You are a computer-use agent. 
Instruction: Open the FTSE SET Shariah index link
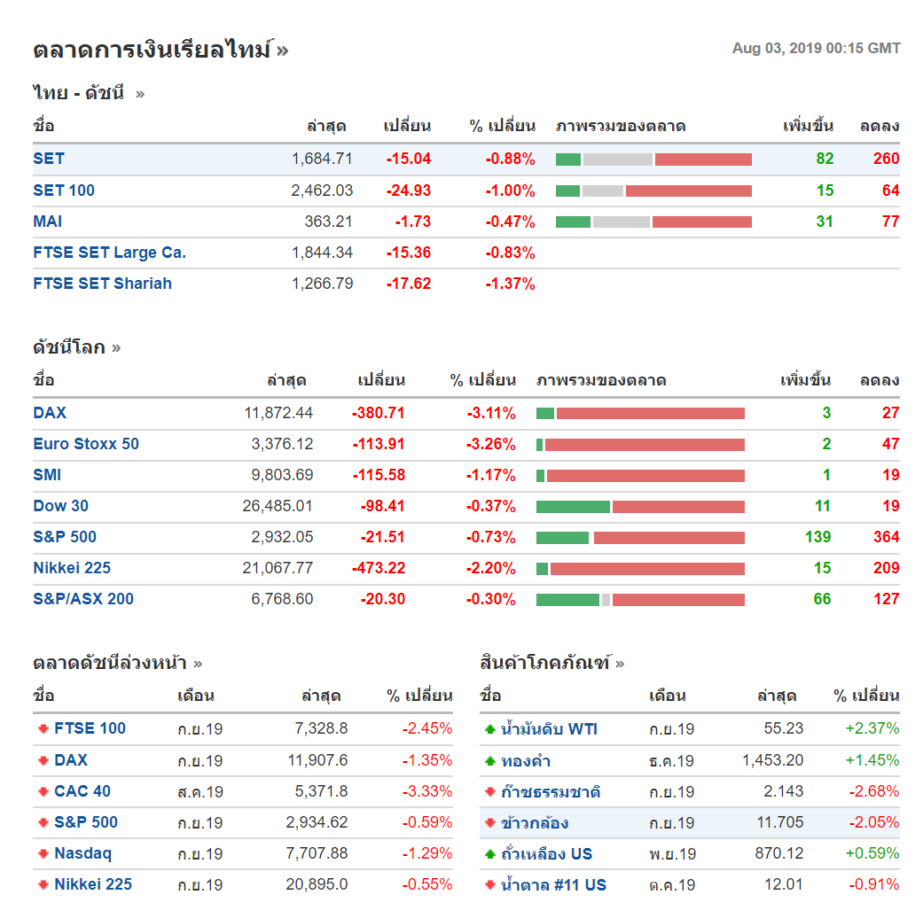tap(102, 284)
